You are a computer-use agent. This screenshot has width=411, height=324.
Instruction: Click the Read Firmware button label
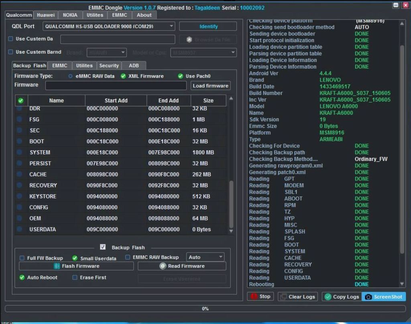pos(186,266)
